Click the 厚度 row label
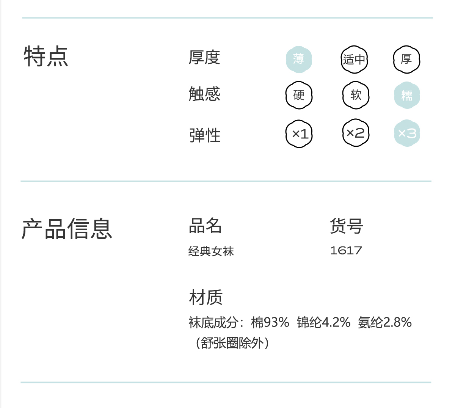The width and height of the screenshot is (455, 408). click(x=204, y=58)
